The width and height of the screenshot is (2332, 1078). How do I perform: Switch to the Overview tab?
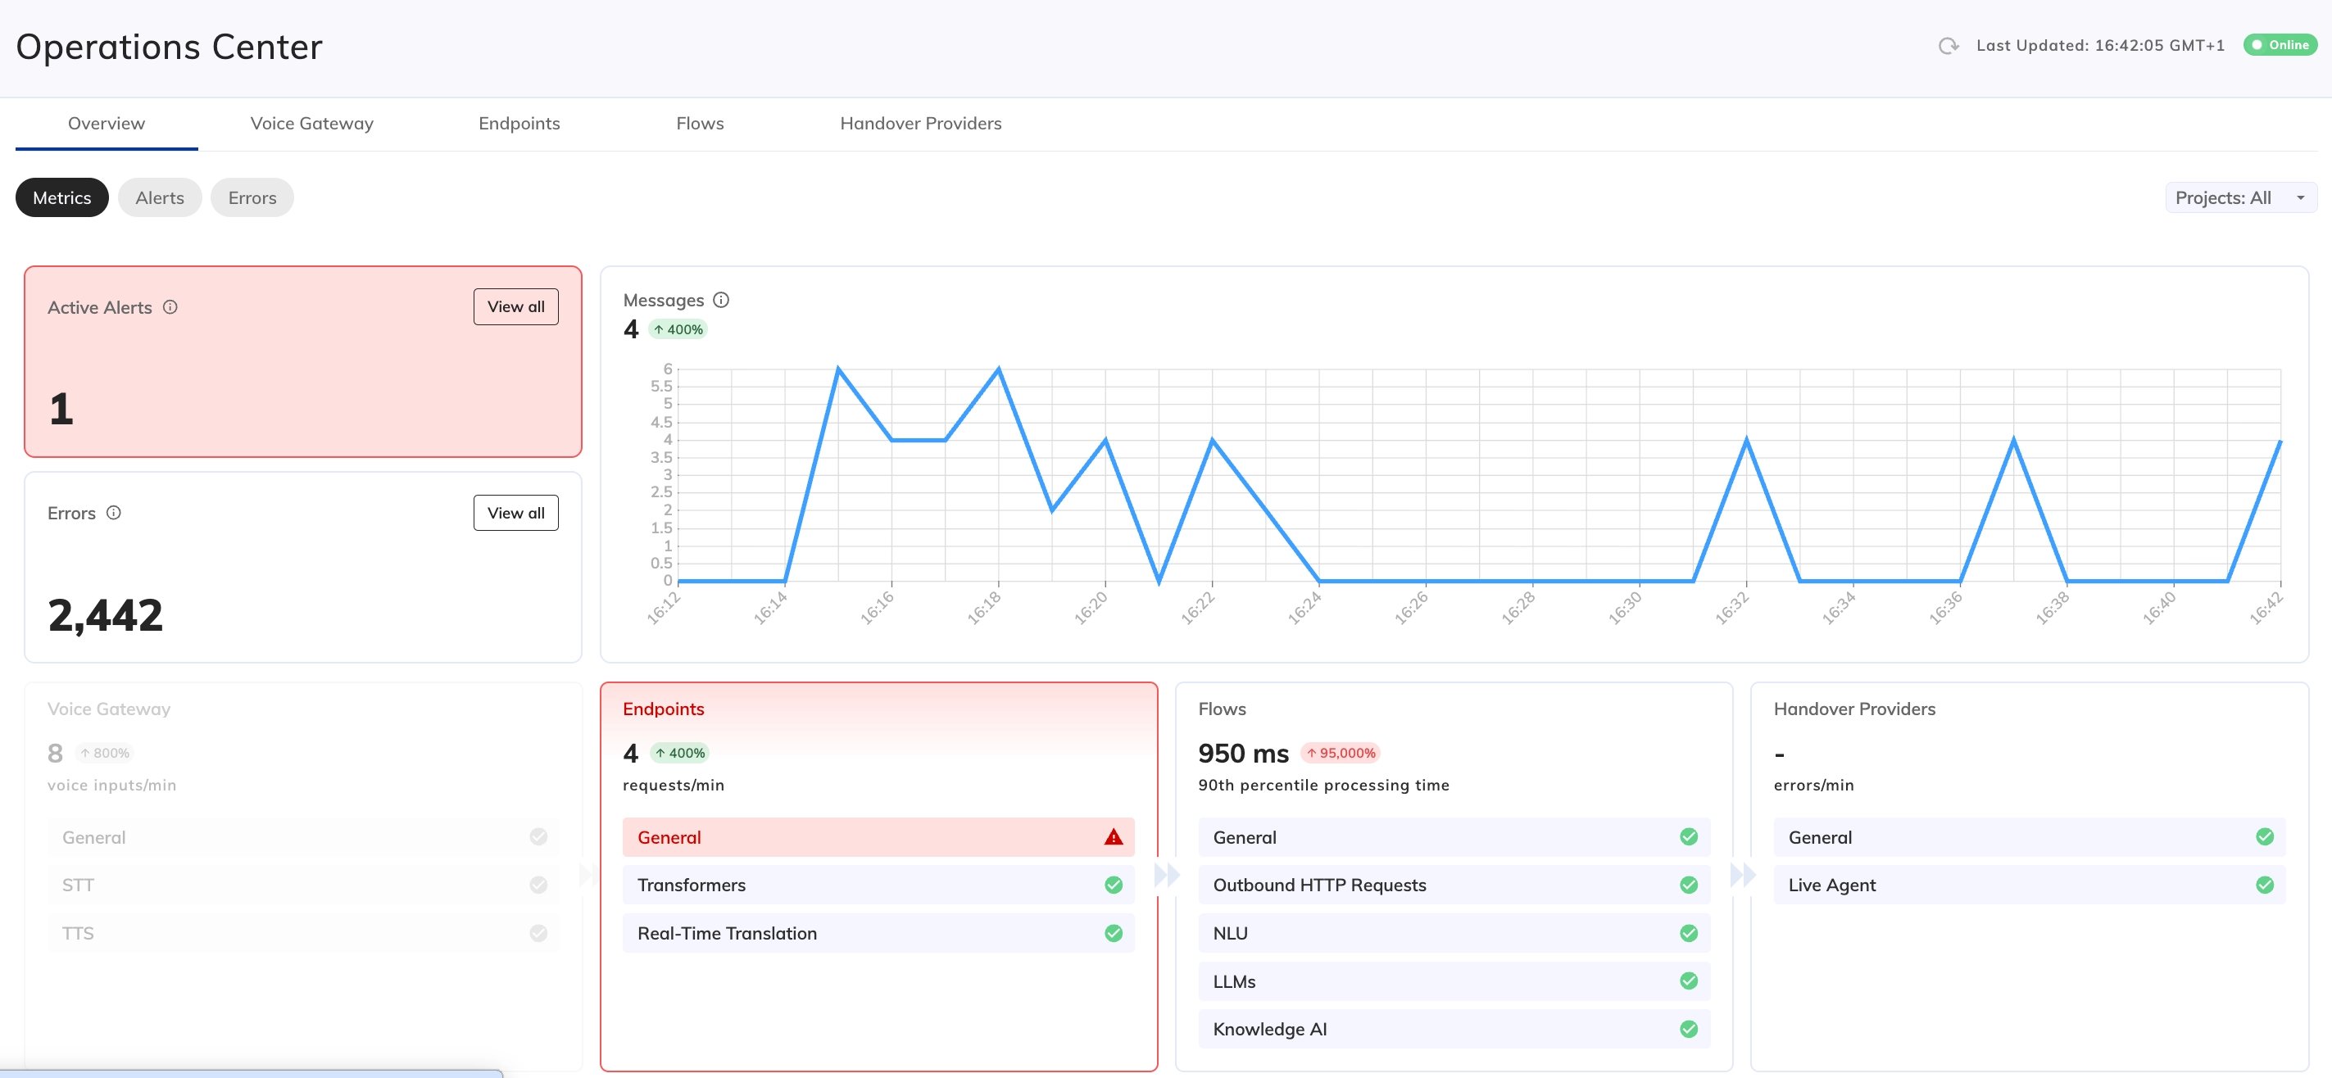point(106,123)
